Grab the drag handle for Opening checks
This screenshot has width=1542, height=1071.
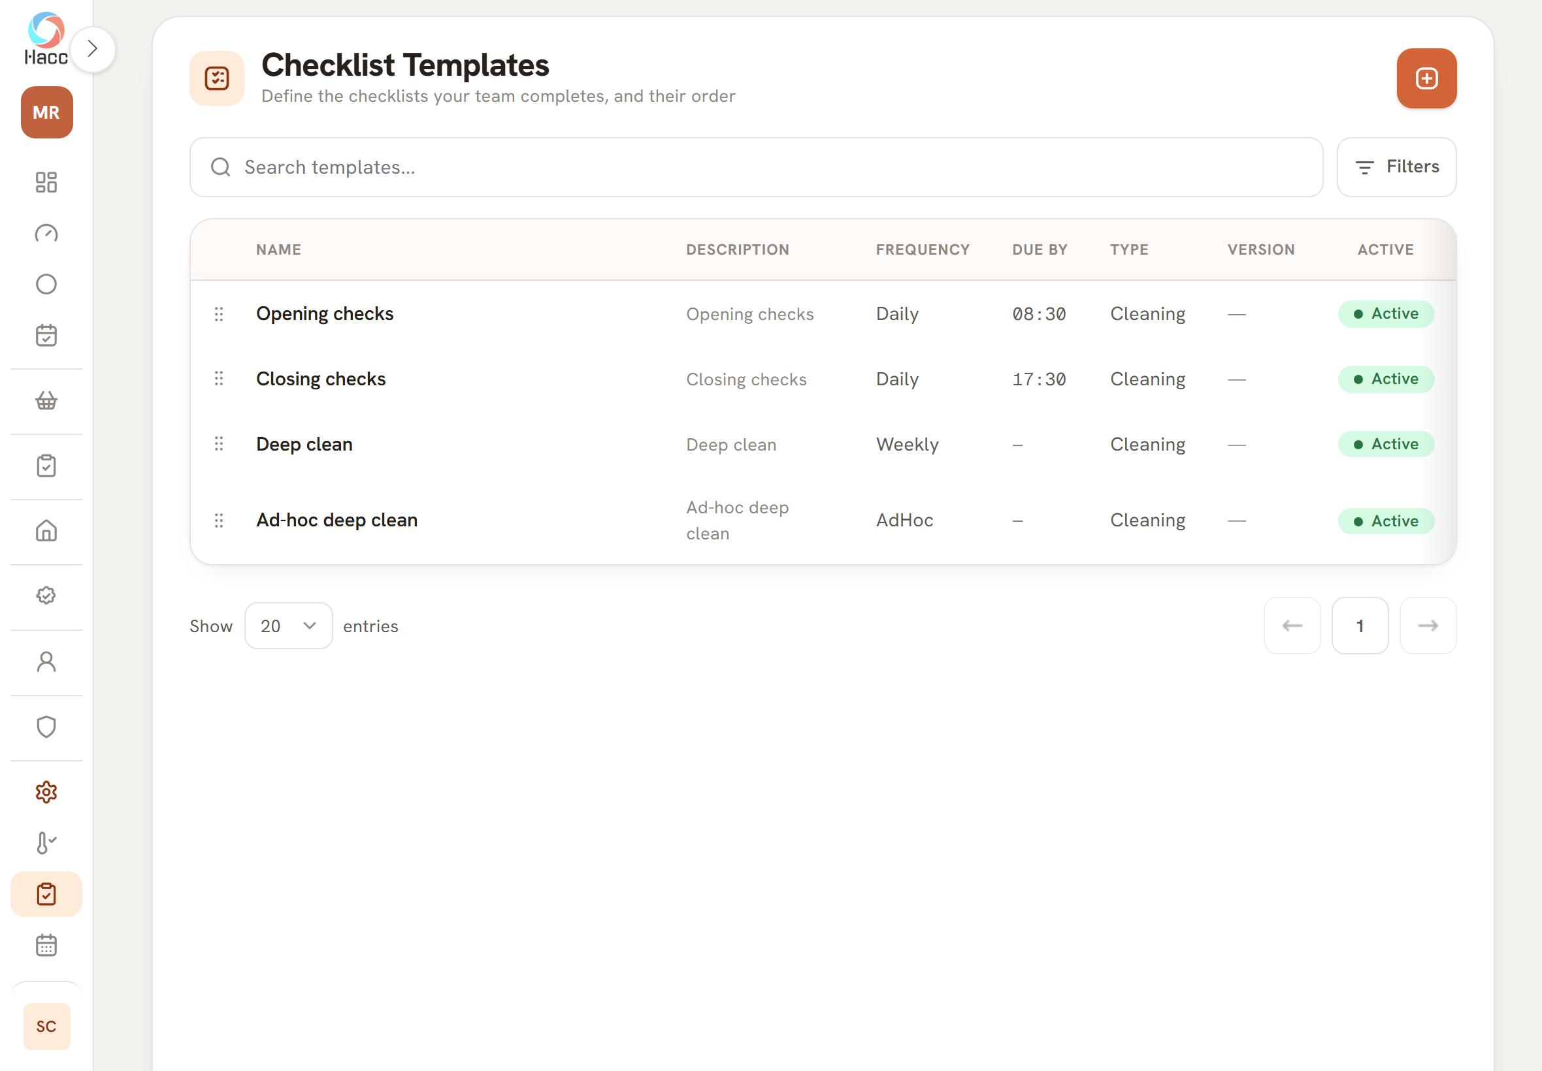coord(219,314)
